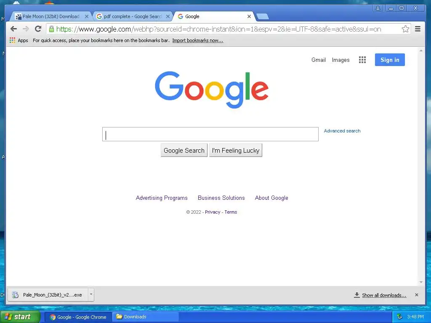Viewport: 431px width, 323px height.
Task: Bookmark this page with the star icon
Action: [405, 29]
